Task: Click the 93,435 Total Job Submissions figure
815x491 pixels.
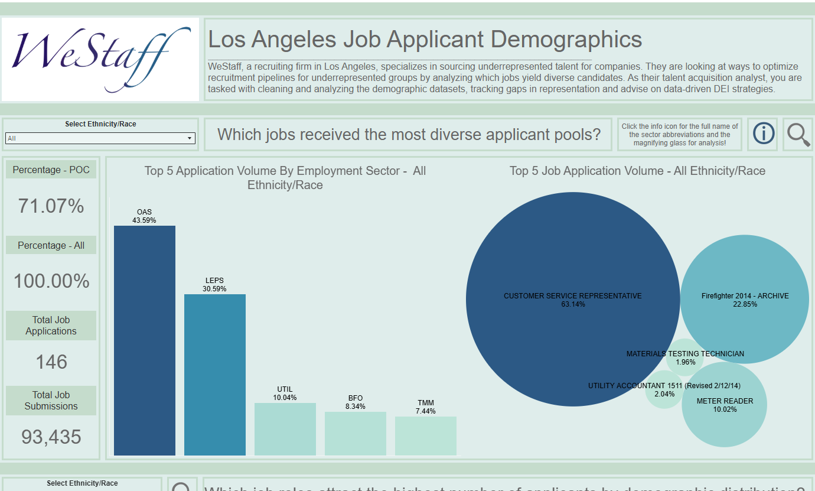Action: point(51,437)
